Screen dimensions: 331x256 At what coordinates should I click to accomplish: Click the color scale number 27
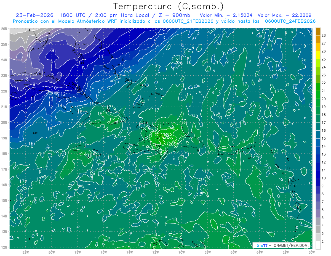(x=324, y=43)
